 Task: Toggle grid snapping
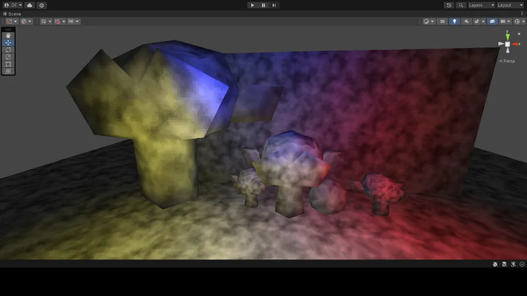pyautogui.click(x=57, y=21)
